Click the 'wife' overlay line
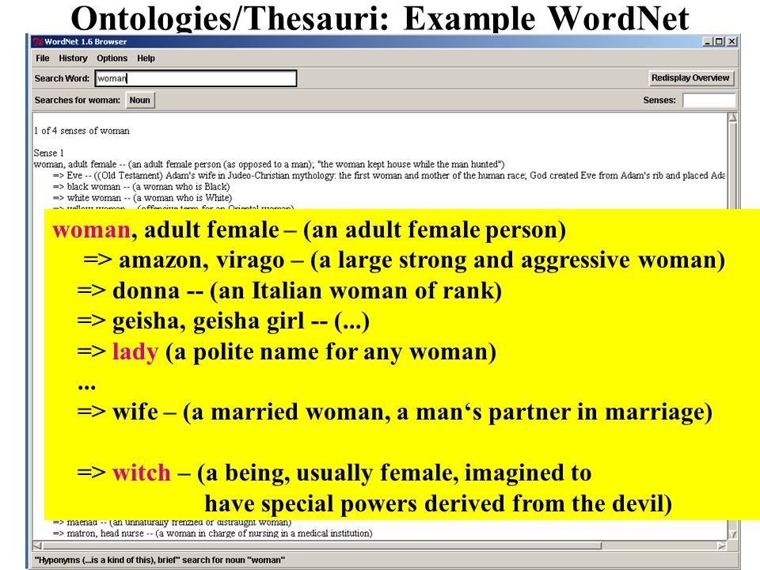The width and height of the screenshot is (760, 570). (394, 412)
